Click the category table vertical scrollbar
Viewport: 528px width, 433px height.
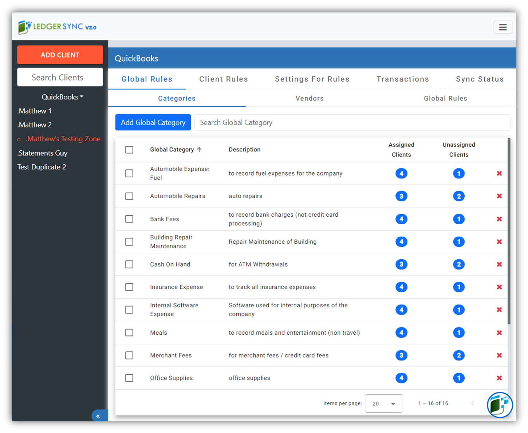[509, 231]
